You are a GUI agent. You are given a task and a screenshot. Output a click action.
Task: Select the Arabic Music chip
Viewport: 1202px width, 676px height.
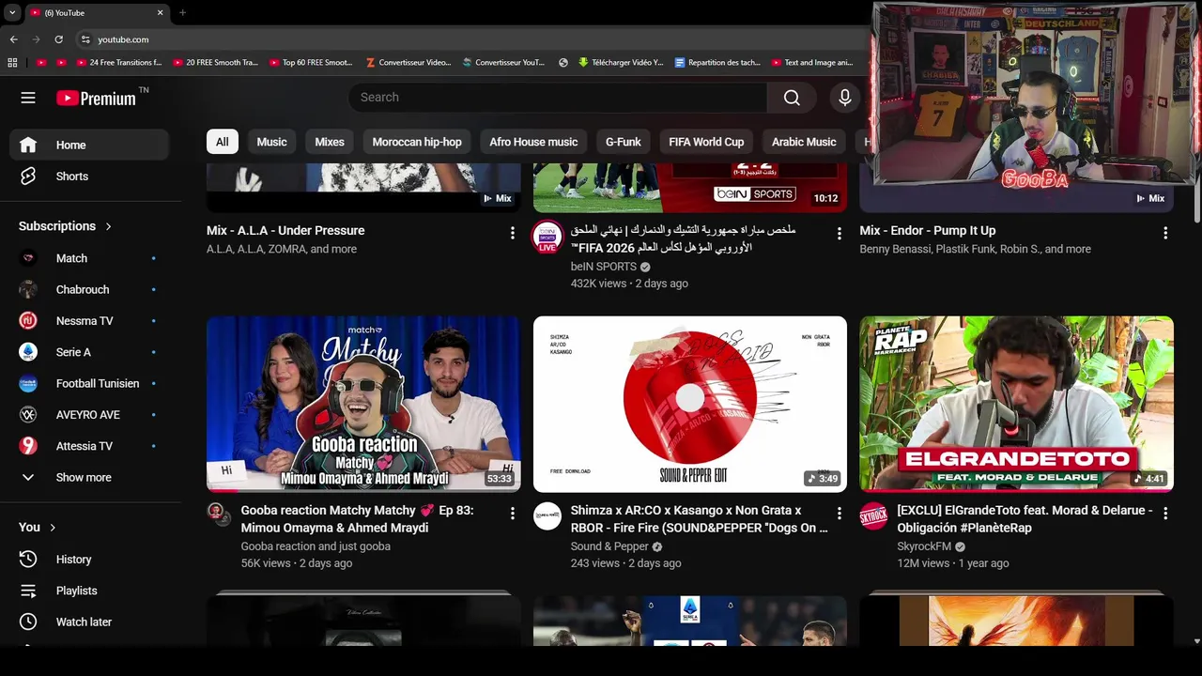coord(804,142)
